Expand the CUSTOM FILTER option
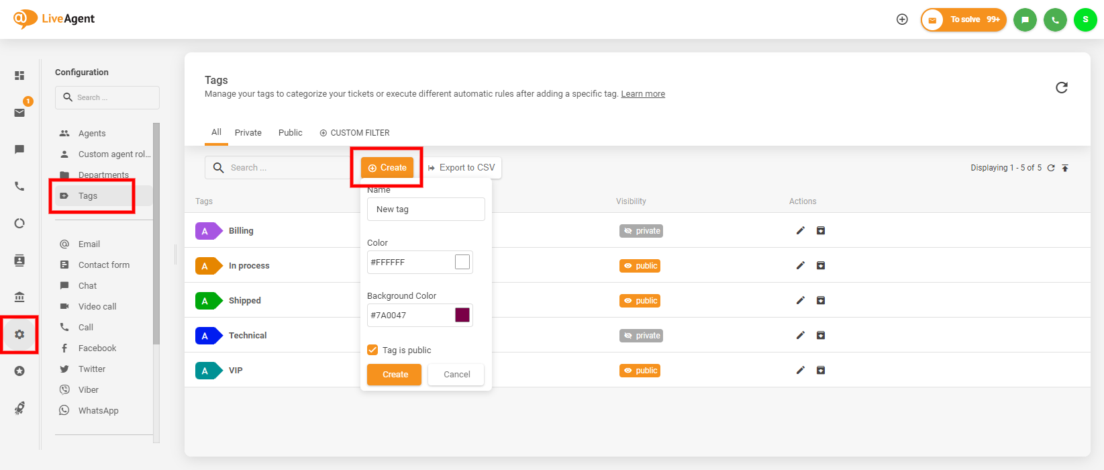Screen dimensions: 1104x470 coord(354,133)
